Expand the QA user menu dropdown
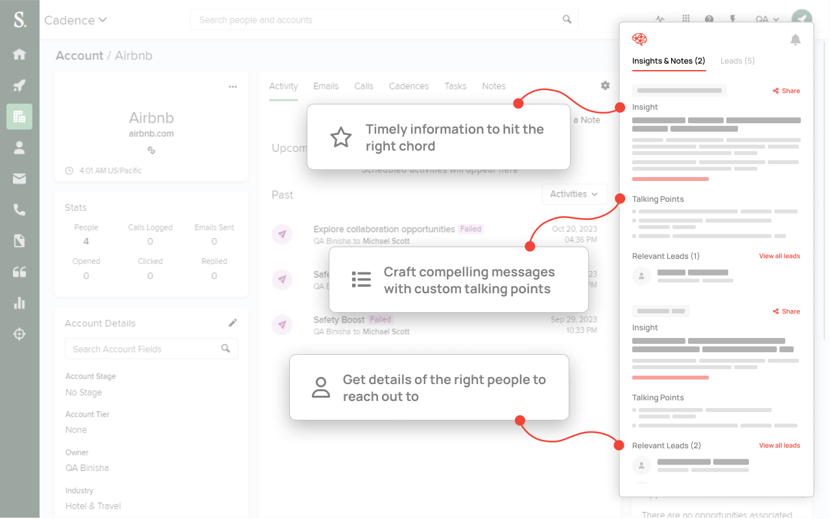The width and height of the screenshot is (830, 519). coord(767,19)
